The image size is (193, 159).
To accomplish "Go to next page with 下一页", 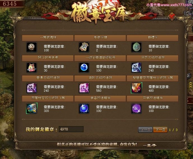I will coord(160,130).
